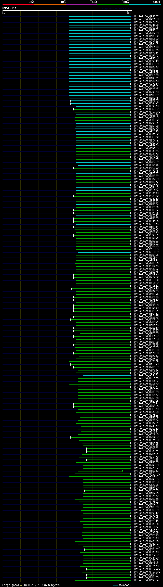Open hit UniRef100_A7PZI3
The image size is (163, 587).
click(146, 33)
